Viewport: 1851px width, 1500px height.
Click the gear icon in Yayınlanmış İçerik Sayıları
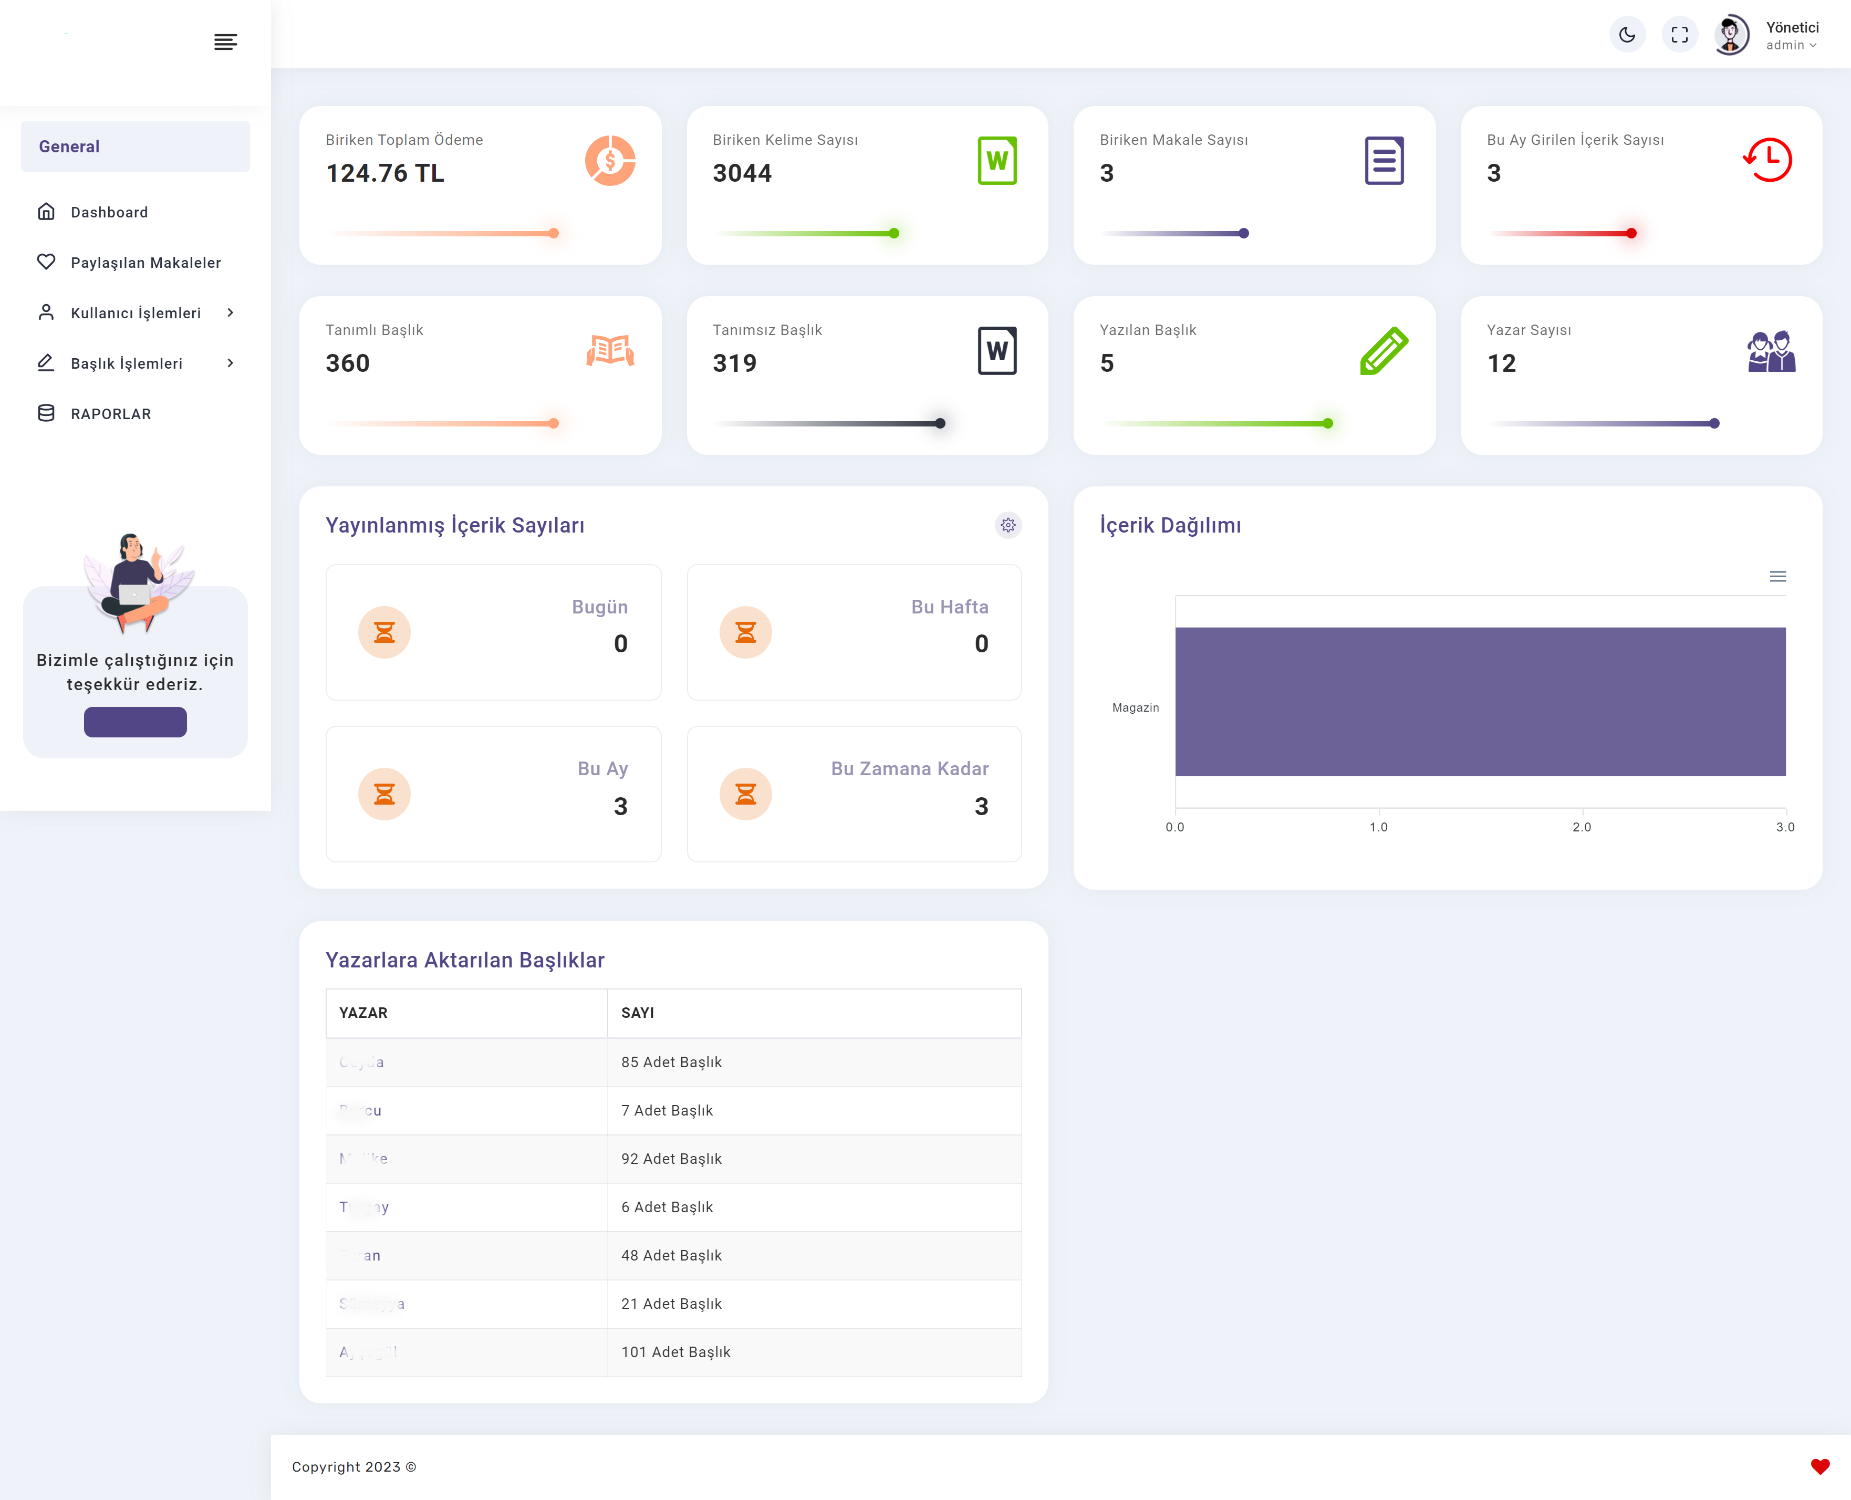pyautogui.click(x=1007, y=525)
